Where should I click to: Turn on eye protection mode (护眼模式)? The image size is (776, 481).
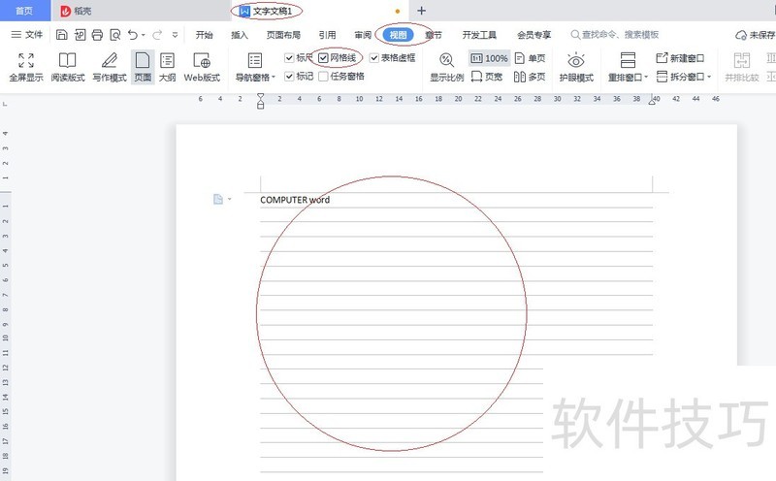coord(575,66)
